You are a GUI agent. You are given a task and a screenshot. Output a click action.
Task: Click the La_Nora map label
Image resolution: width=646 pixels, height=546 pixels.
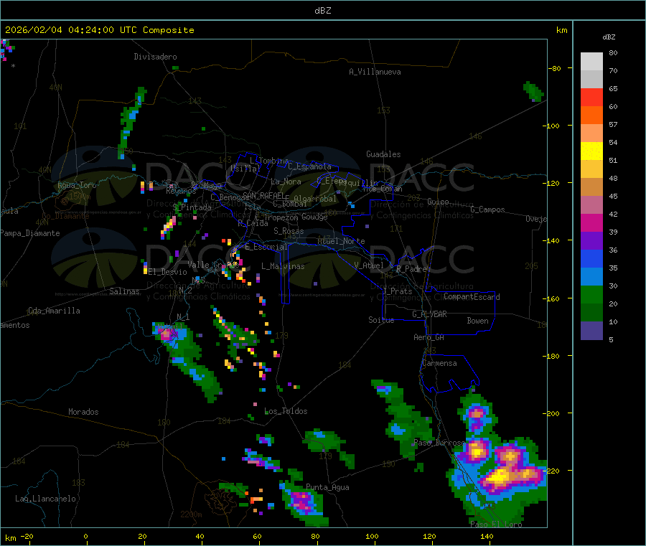286,182
